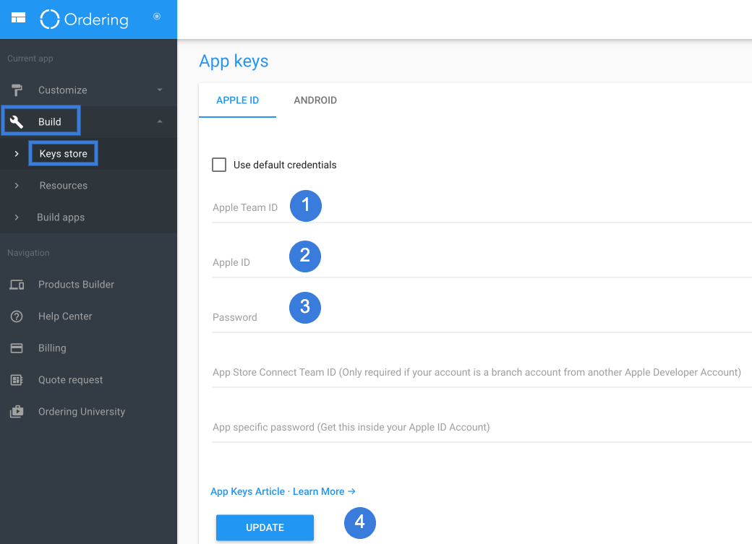The image size is (752, 544).
Task: Focus the App specific password field
Action: pyautogui.click(x=482, y=428)
